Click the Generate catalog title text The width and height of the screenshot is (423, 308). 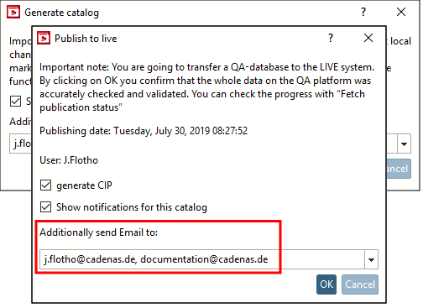click(61, 13)
